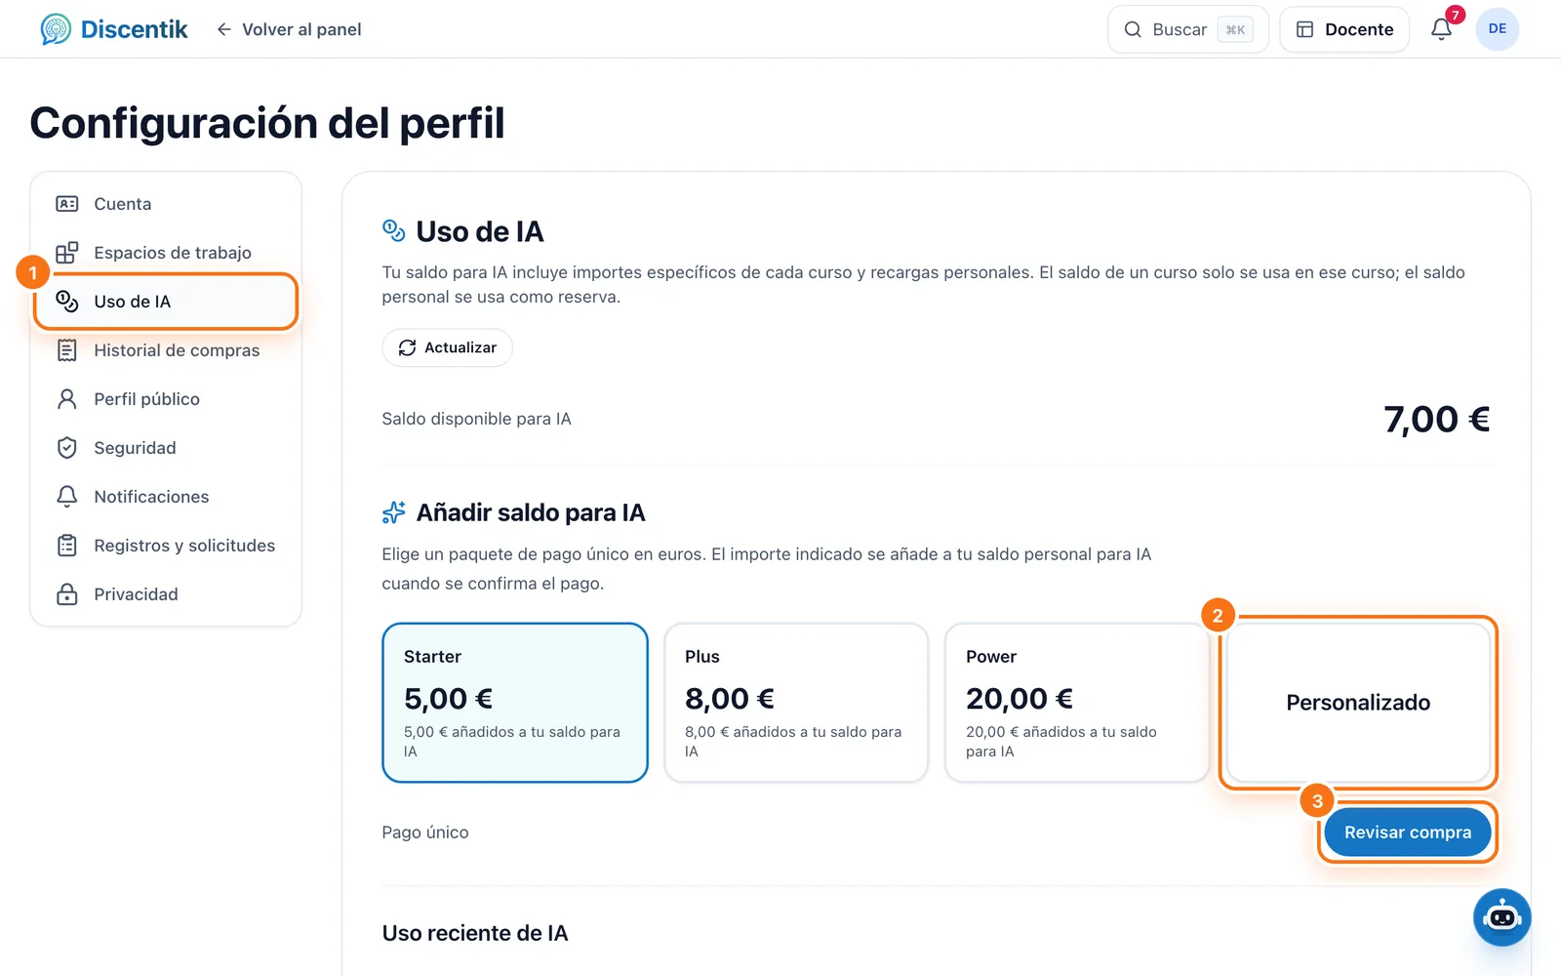The width and height of the screenshot is (1561, 976).
Task: Click the Historial de compras receipt icon
Action: [x=67, y=350]
